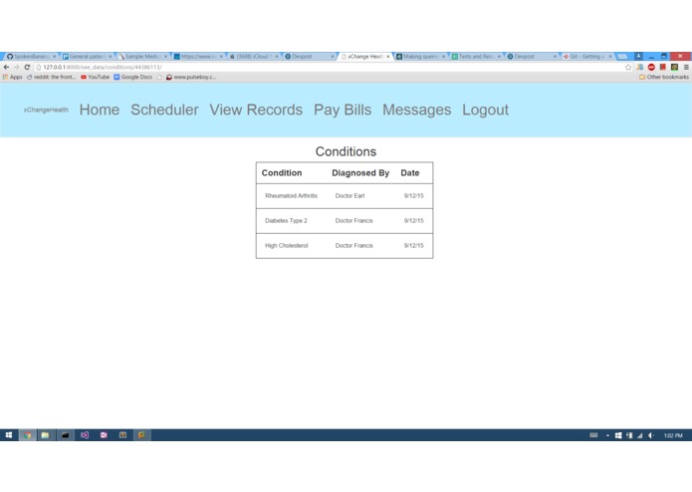
Task: Click the browser forward arrow
Action: [16, 67]
